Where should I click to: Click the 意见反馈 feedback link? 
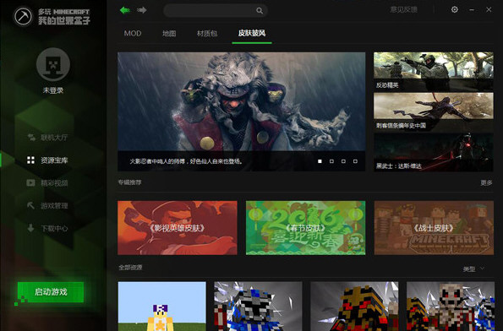pos(403,9)
